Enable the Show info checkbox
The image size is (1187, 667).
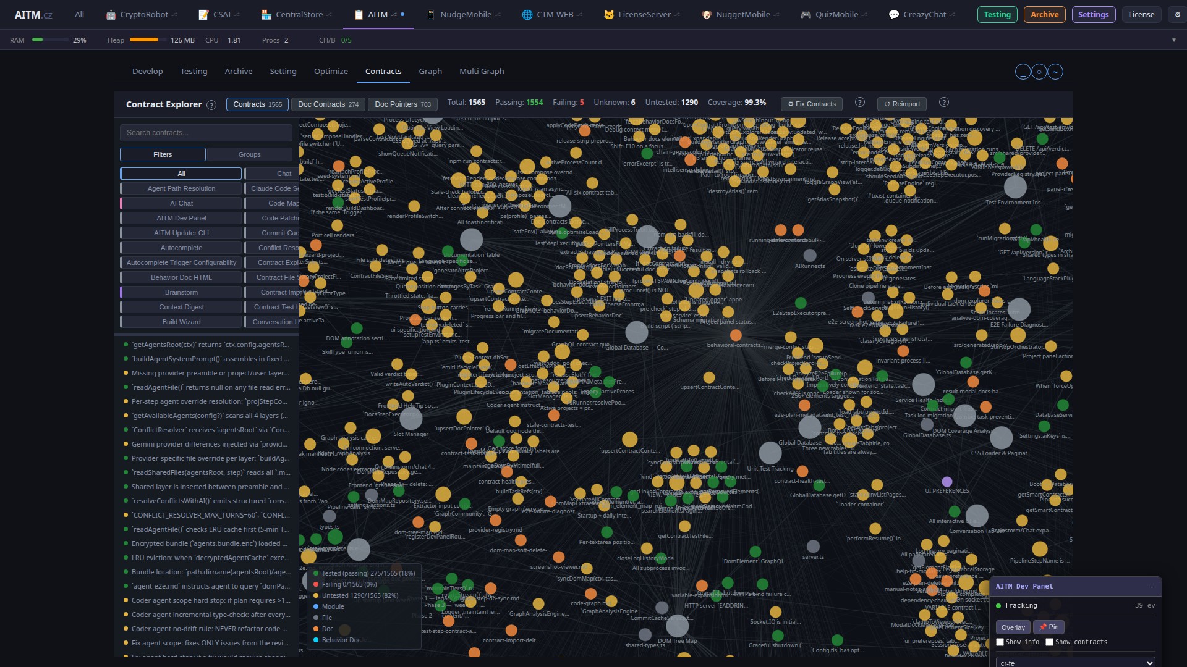point(1000,642)
